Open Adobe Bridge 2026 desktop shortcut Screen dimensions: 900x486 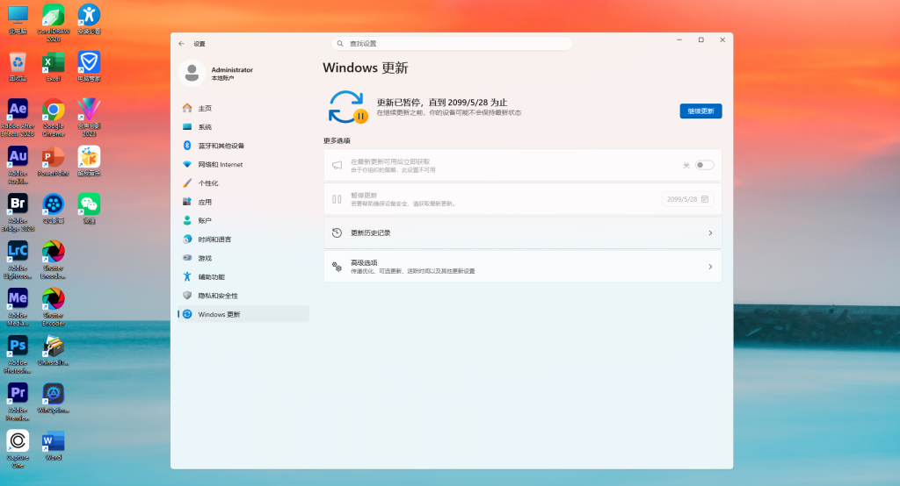click(18, 211)
